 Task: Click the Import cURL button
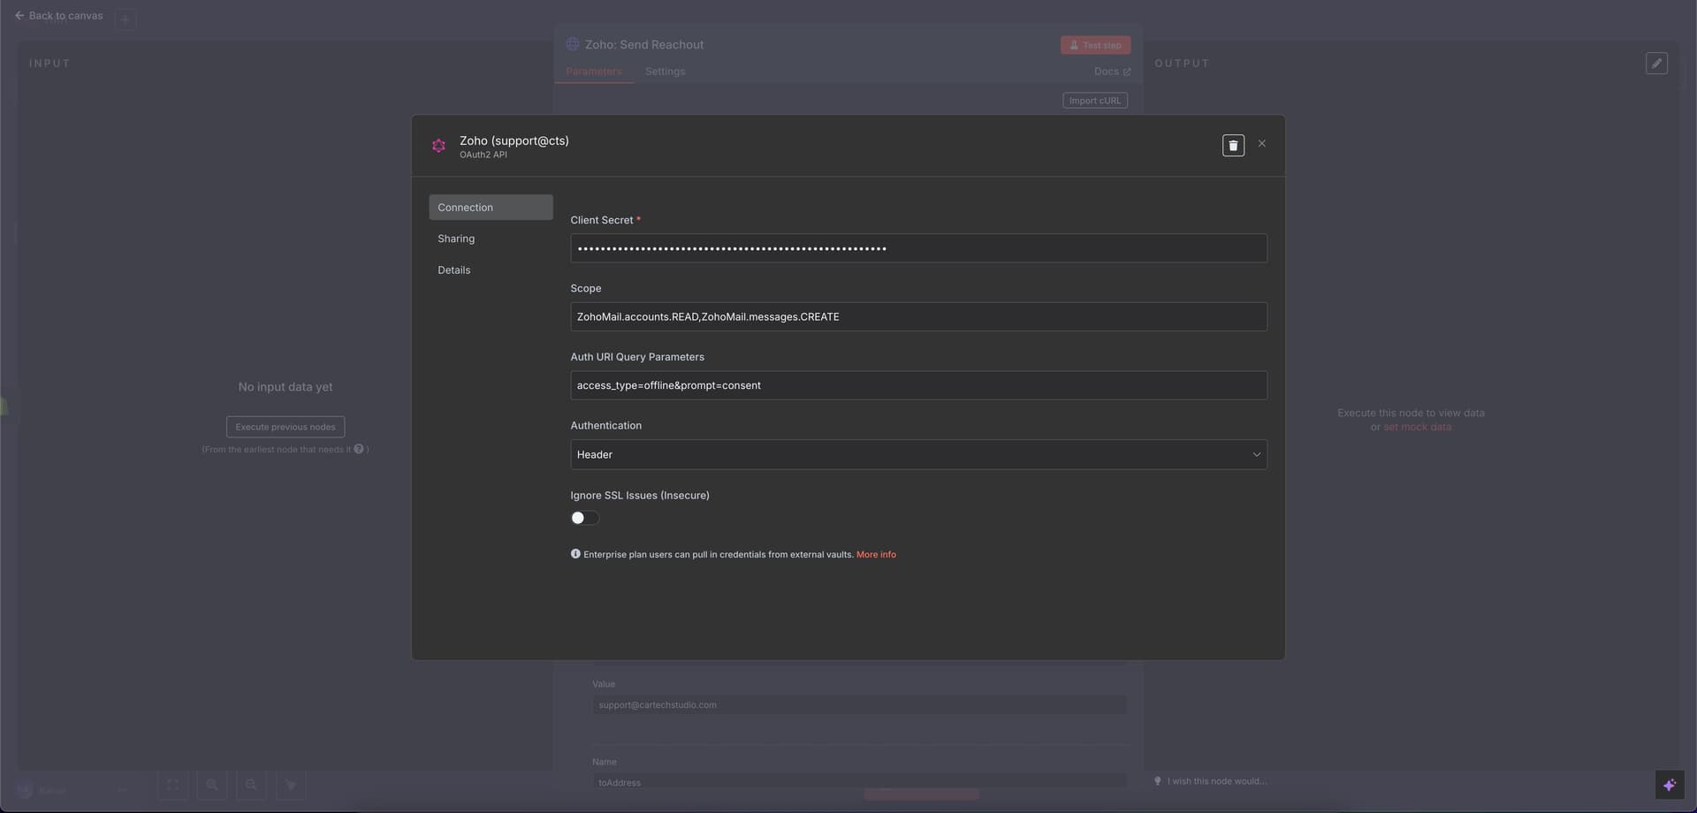pyautogui.click(x=1094, y=101)
